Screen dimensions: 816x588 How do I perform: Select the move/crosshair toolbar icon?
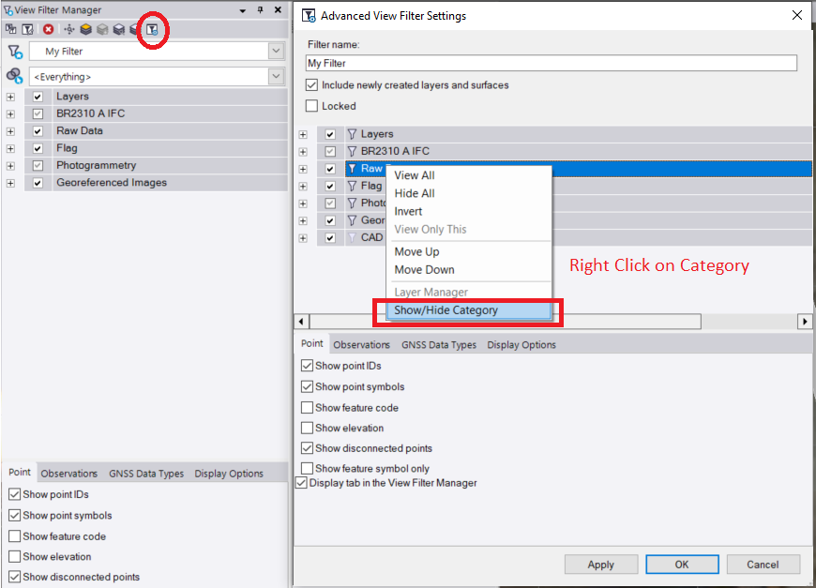pyautogui.click(x=68, y=29)
